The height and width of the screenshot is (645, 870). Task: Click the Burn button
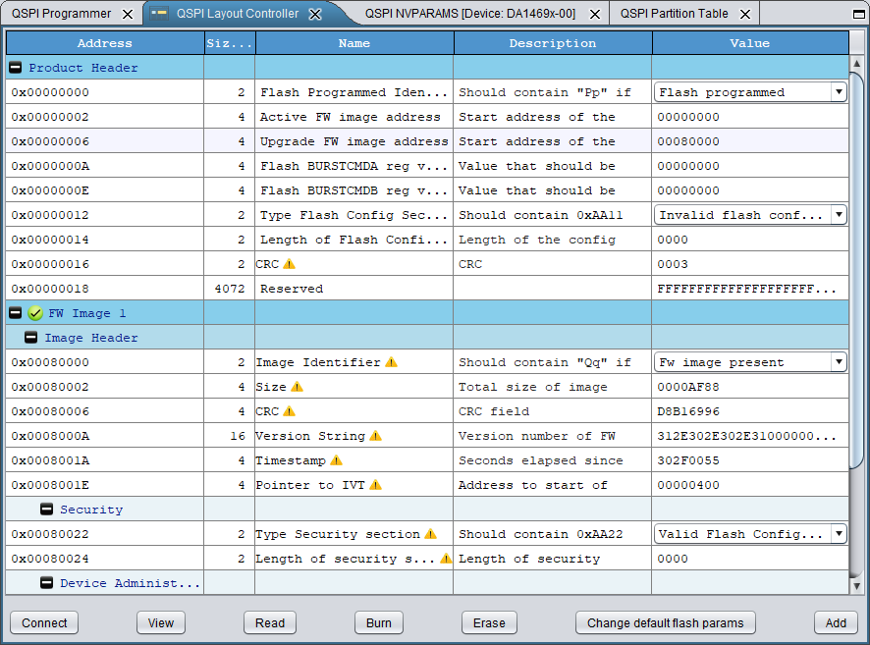379,622
